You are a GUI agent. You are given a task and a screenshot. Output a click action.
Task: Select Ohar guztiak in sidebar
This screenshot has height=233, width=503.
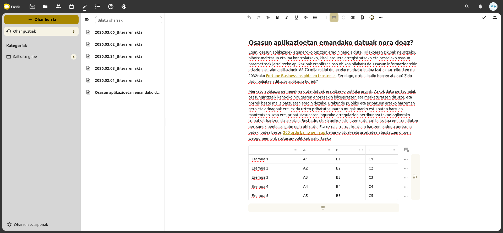[x=41, y=31]
